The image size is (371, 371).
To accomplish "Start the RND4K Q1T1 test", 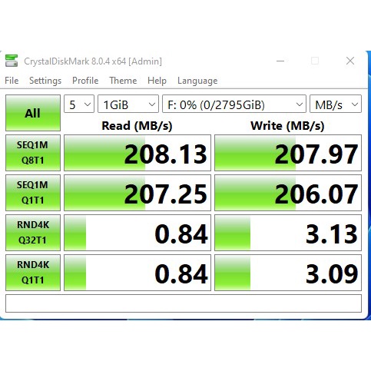I will coord(33,273).
